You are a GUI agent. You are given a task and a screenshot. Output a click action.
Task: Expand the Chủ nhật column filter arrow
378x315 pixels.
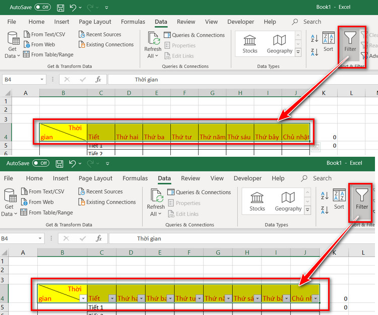(x=316, y=298)
